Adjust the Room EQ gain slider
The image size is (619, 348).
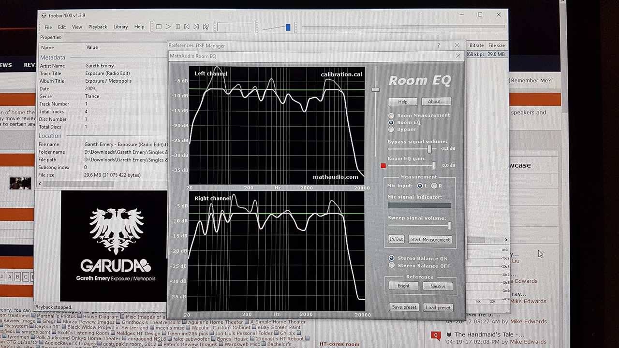pos(434,166)
